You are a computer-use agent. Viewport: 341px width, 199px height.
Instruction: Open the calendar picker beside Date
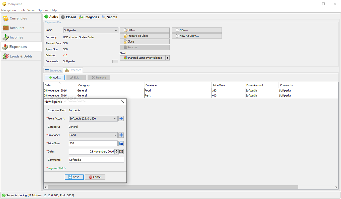coord(121,151)
